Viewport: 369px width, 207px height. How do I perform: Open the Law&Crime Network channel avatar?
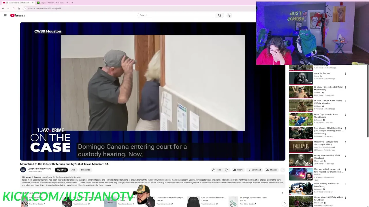tap(23, 170)
